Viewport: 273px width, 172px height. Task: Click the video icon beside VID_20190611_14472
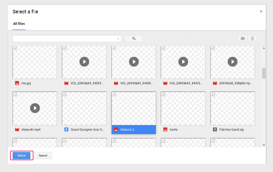[165, 83]
